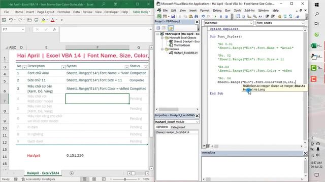Click the macro recording icon in Excel status bar
325x182 pixels.
pos(16,179)
